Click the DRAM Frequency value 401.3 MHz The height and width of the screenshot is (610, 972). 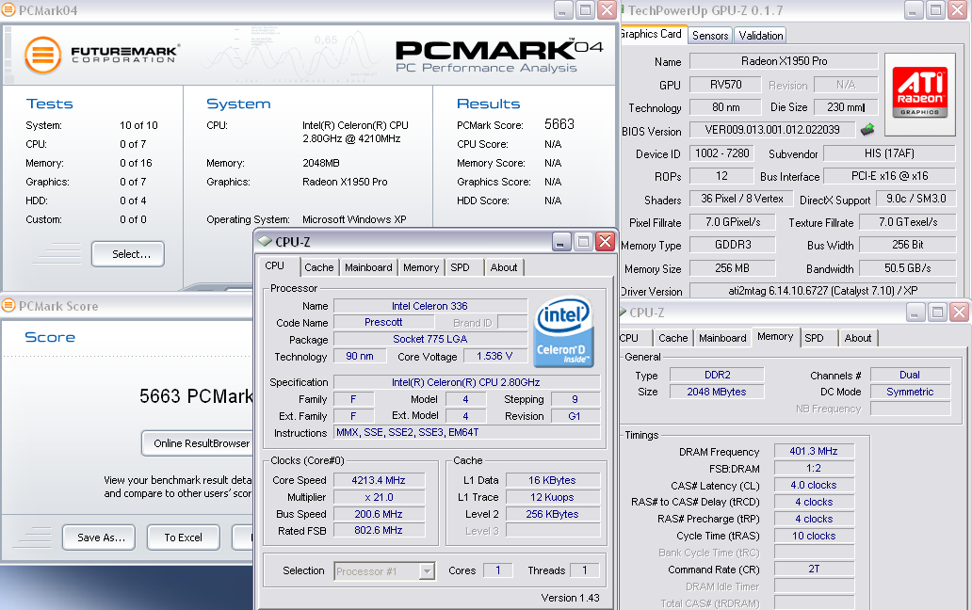(814, 451)
